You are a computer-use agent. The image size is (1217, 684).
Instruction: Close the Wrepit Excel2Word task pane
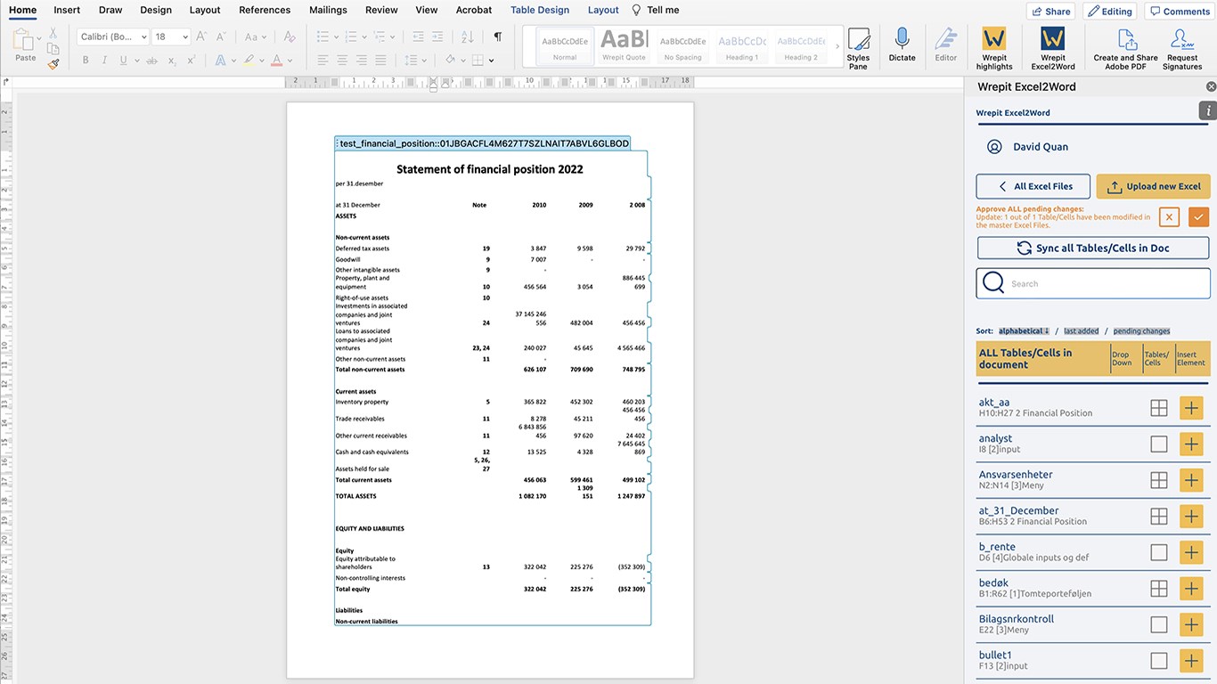pyautogui.click(x=1211, y=86)
